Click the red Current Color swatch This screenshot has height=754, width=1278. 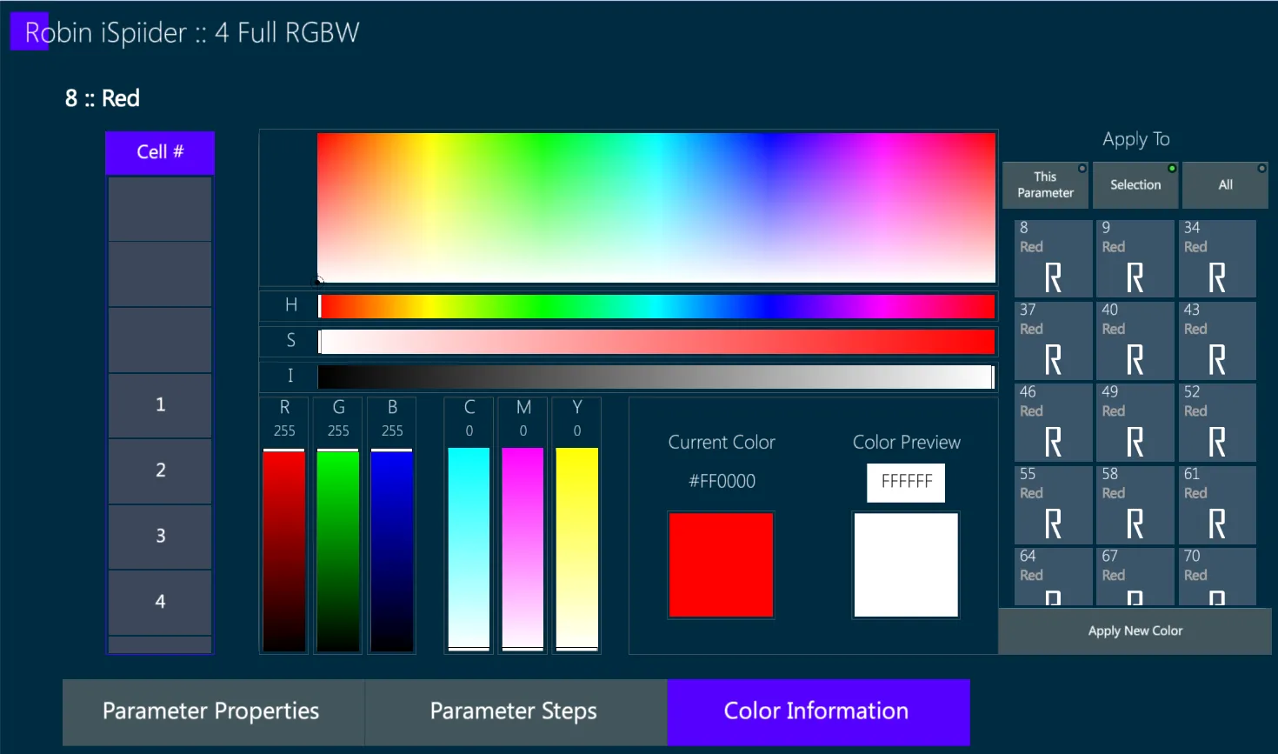(721, 565)
